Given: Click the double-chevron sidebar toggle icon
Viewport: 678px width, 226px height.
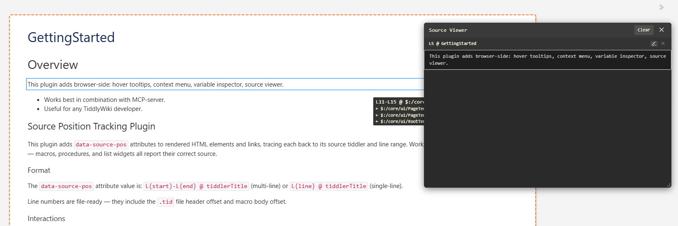Looking at the screenshot, I should point(661,7).
